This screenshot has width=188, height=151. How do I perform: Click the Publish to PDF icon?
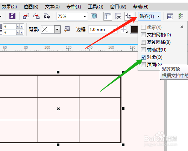coord(47,16)
